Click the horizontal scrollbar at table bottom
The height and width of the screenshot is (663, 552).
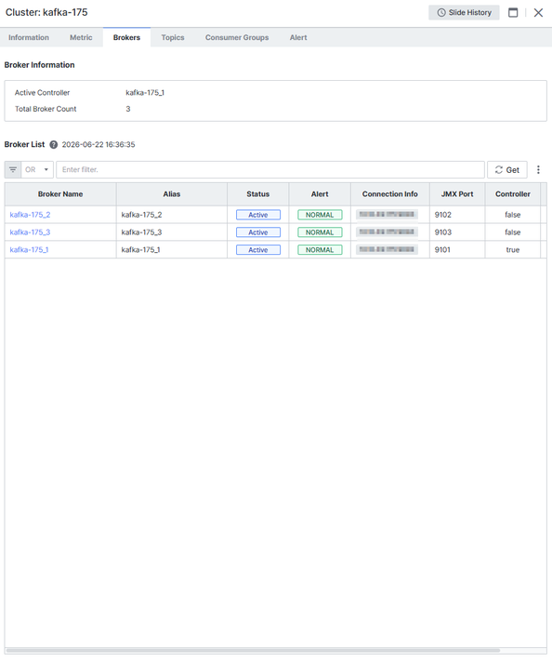point(253,650)
